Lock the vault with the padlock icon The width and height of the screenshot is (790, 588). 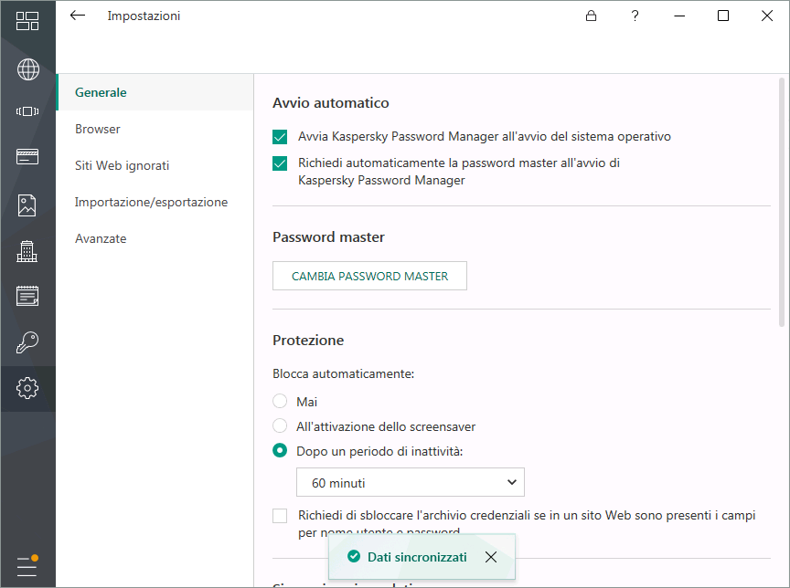point(591,16)
